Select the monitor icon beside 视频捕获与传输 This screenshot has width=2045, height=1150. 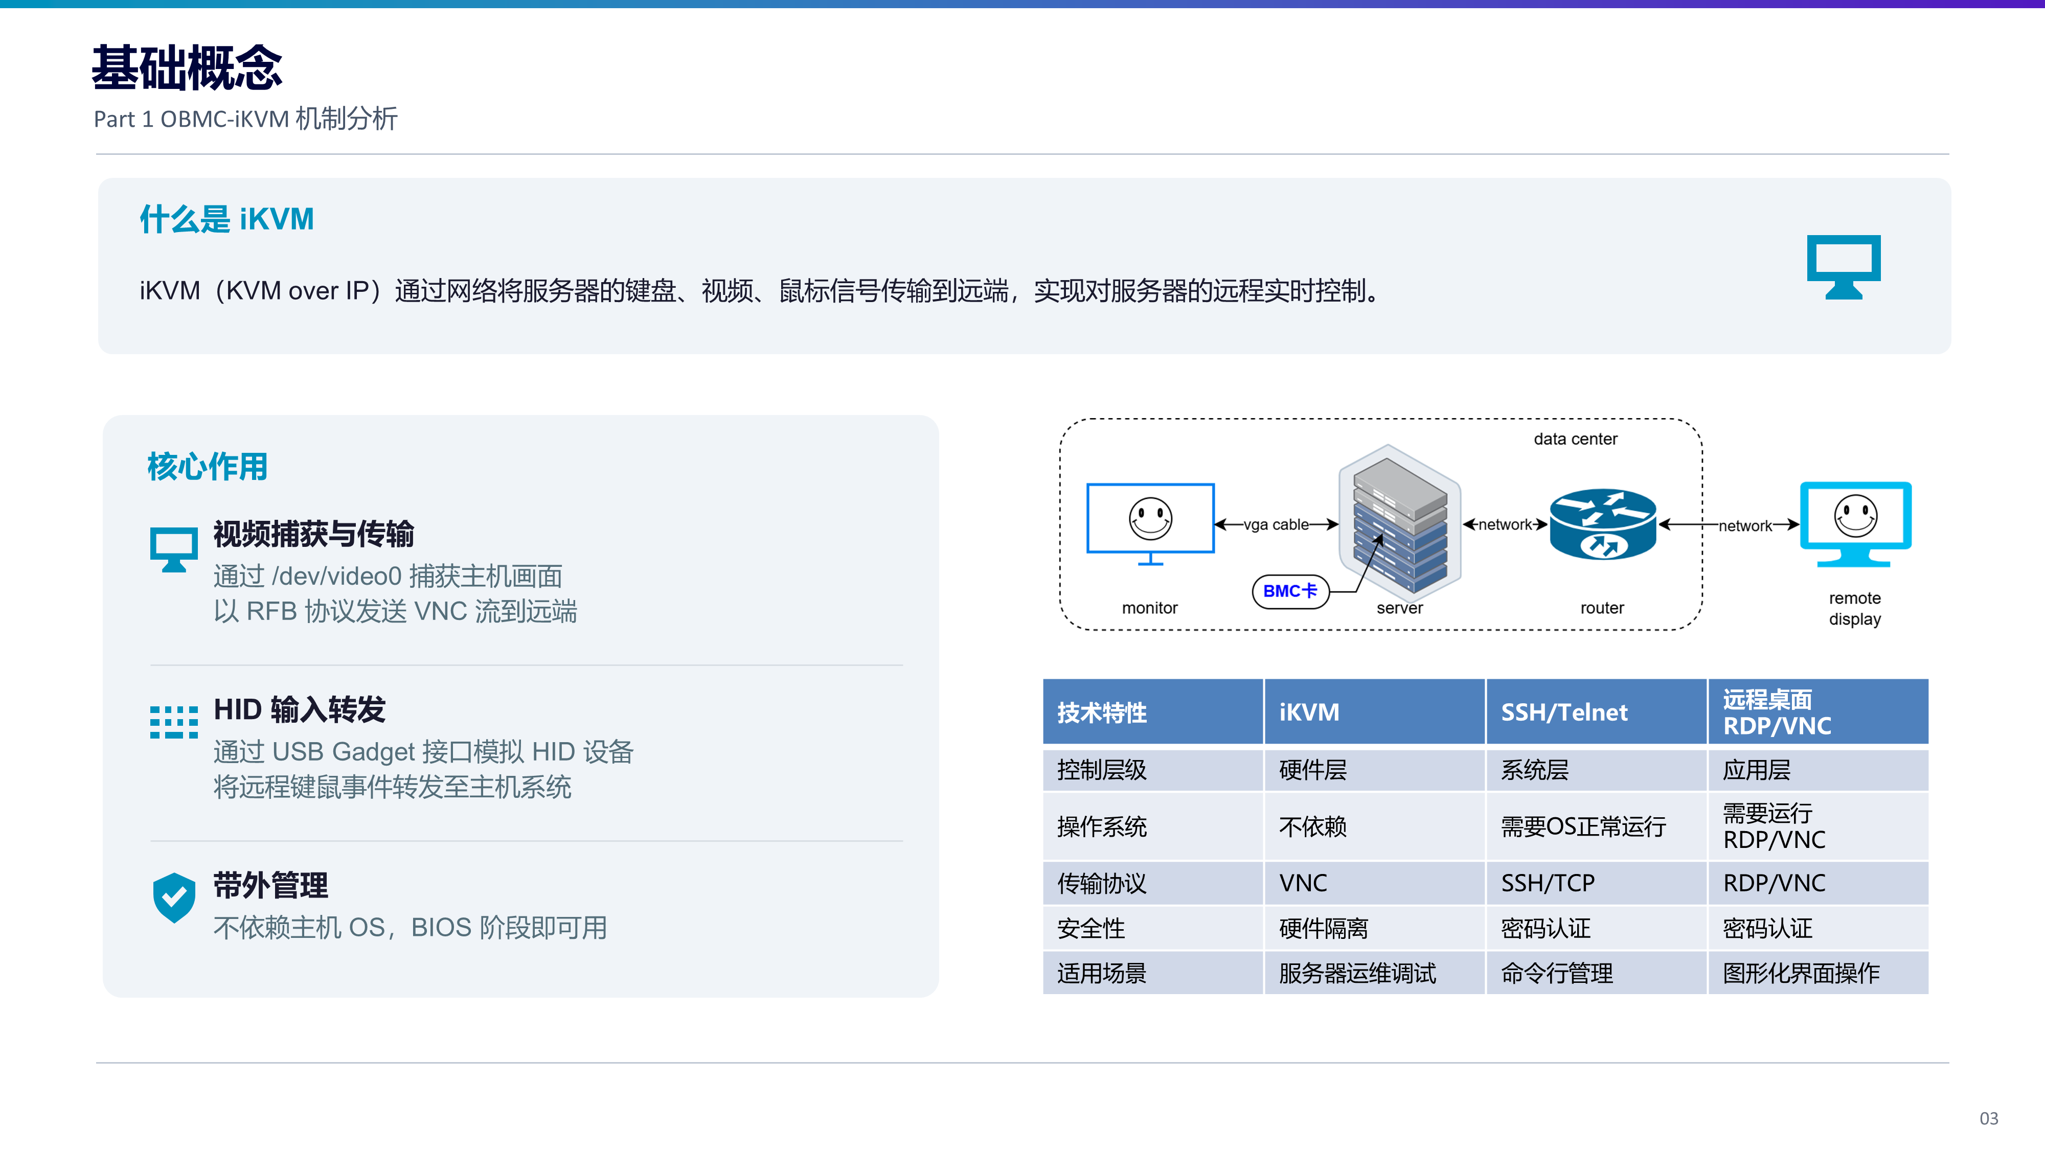click(174, 549)
